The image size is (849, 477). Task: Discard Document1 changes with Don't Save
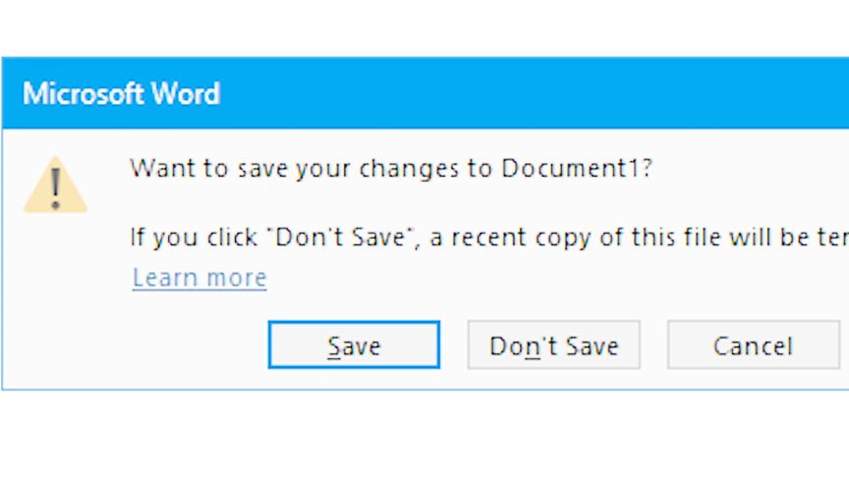coord(553,345)
